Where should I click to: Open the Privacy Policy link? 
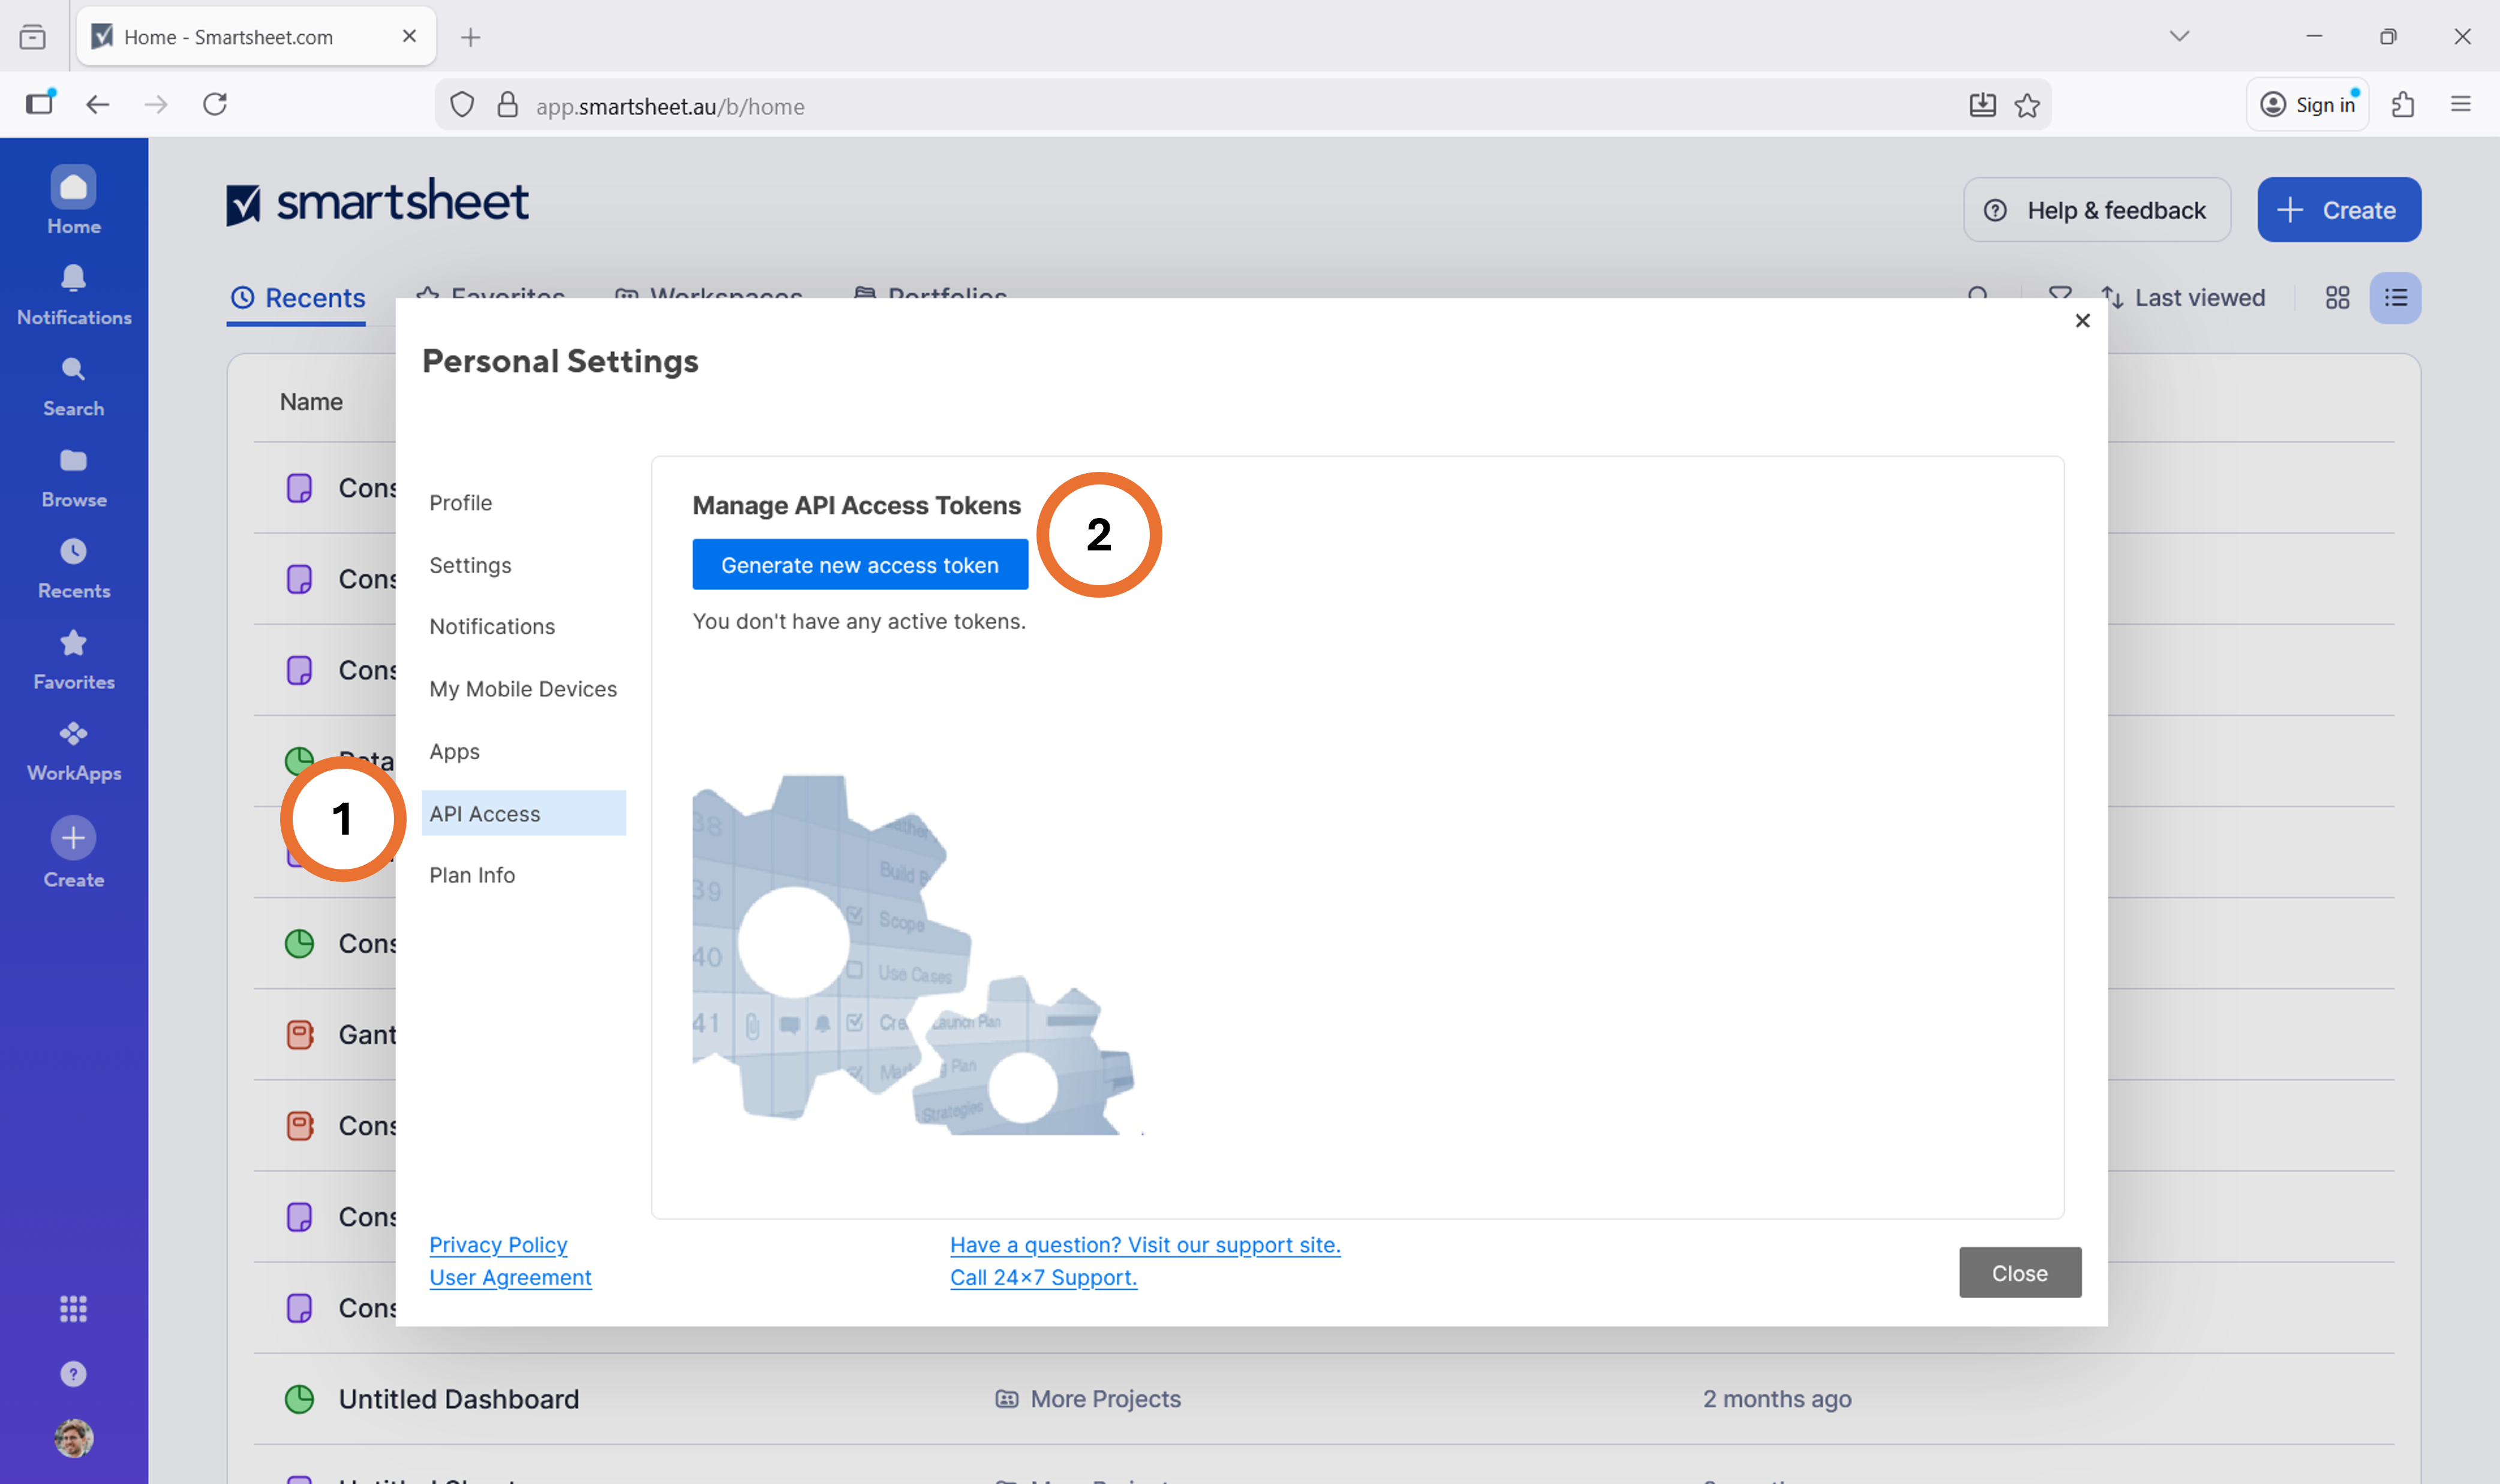point(498,1245)
